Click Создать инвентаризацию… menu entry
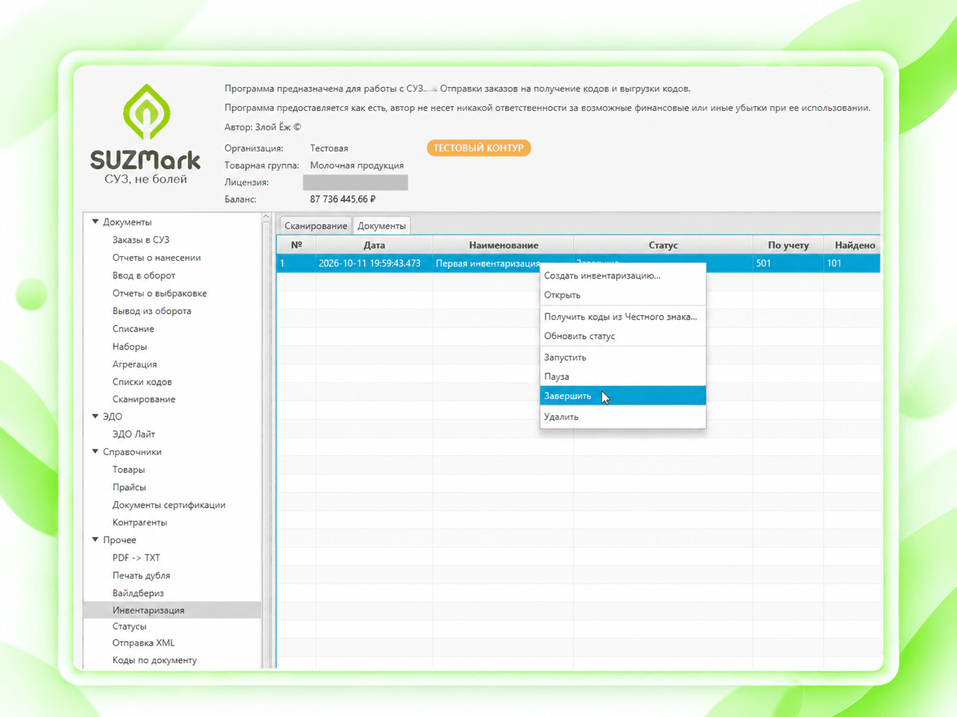Image resolution: width=957 pixels, height=717 pixels. pos(623,276)
